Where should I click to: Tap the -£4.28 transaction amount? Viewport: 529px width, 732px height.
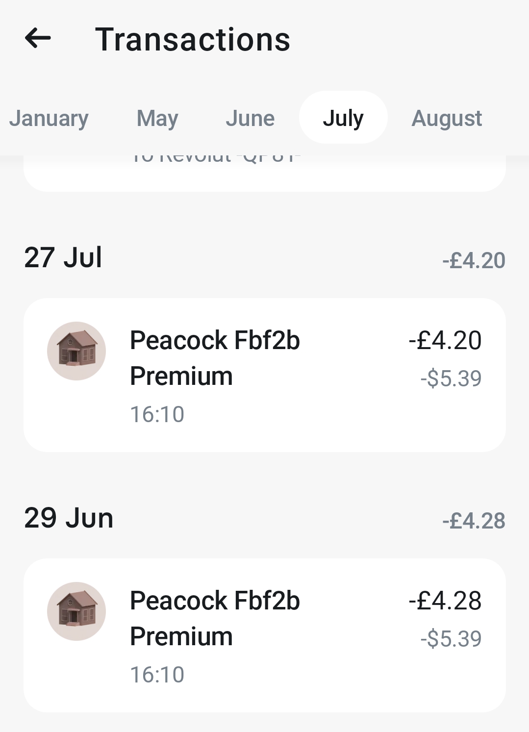(x=445, y=601)
